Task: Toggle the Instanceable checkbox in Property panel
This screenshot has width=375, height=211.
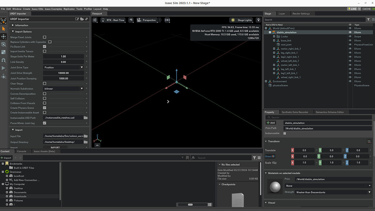Action: (x=285, y=133)
